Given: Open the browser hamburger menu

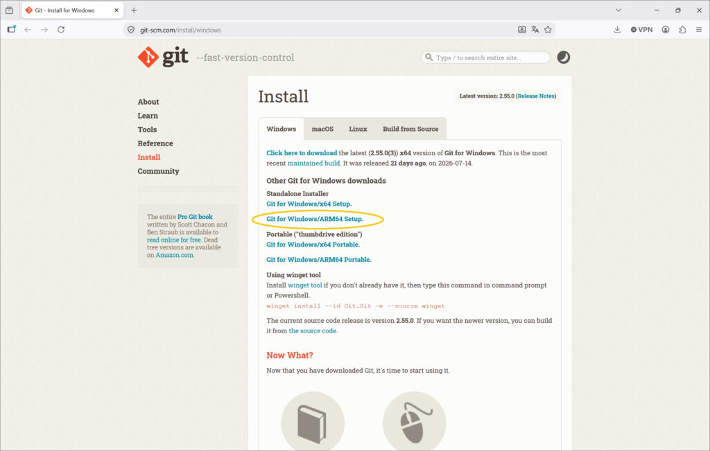Looking at the screenshot, I should tap(699, 30).
